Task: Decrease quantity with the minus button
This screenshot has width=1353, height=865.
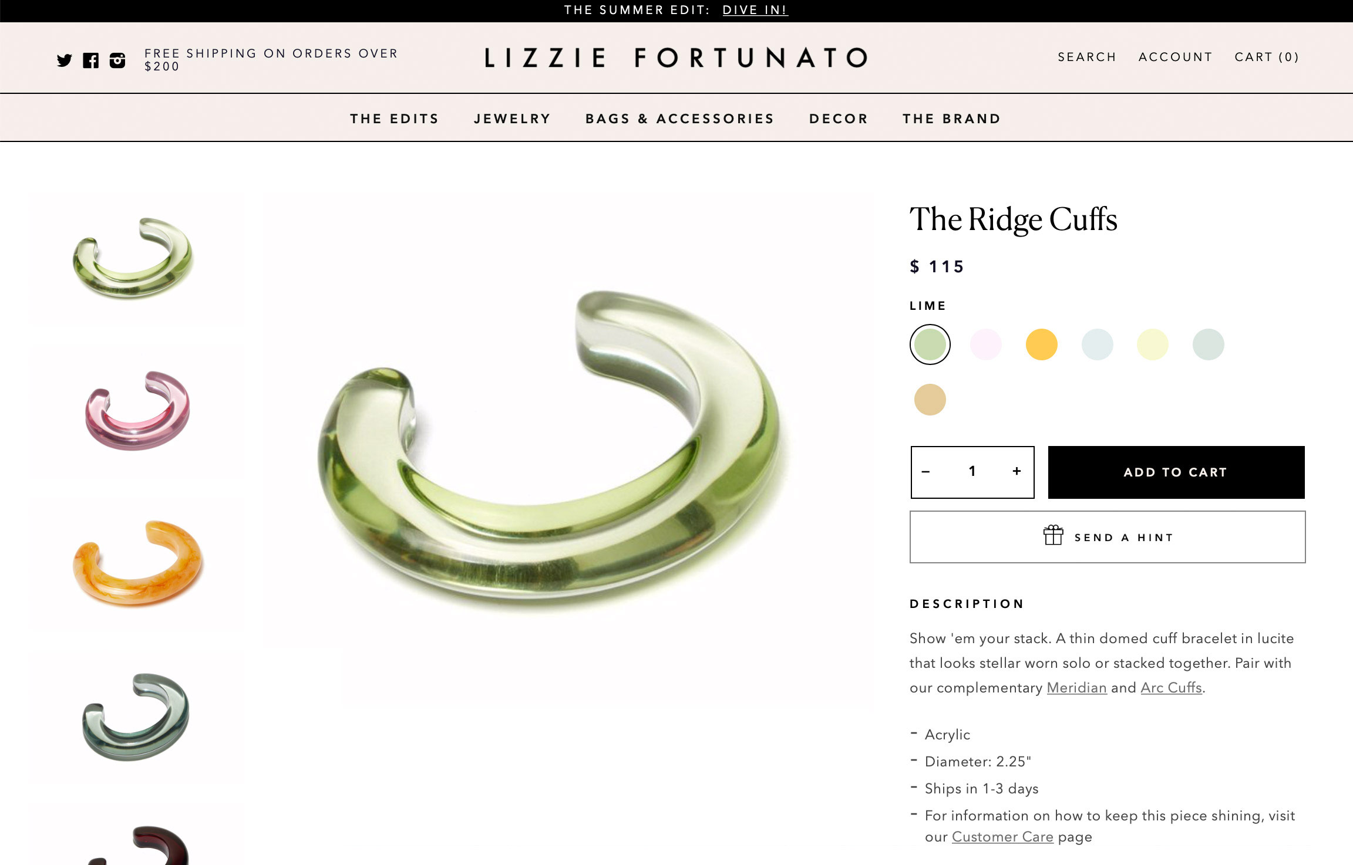Action: (x=926, y=472)
